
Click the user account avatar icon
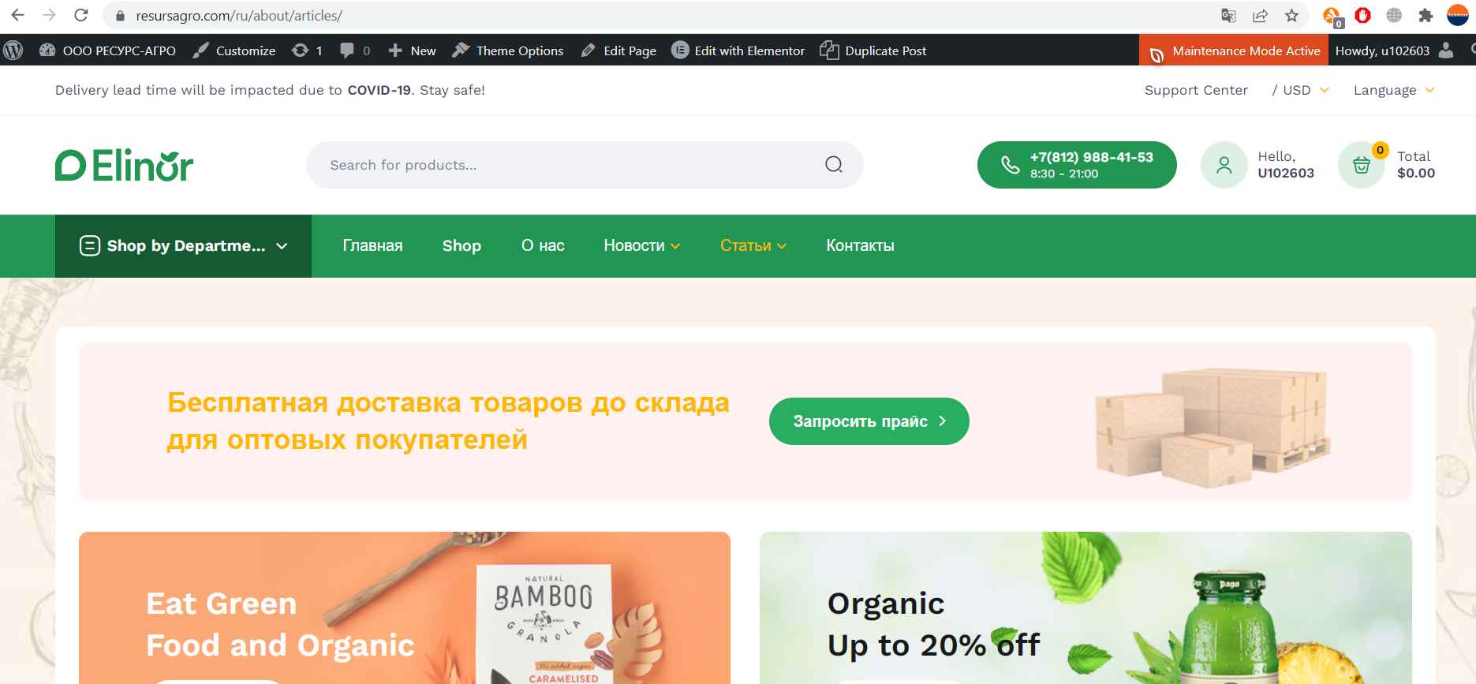tap(1224, 165)
